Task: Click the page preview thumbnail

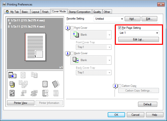Action: [x=35, y=47]
